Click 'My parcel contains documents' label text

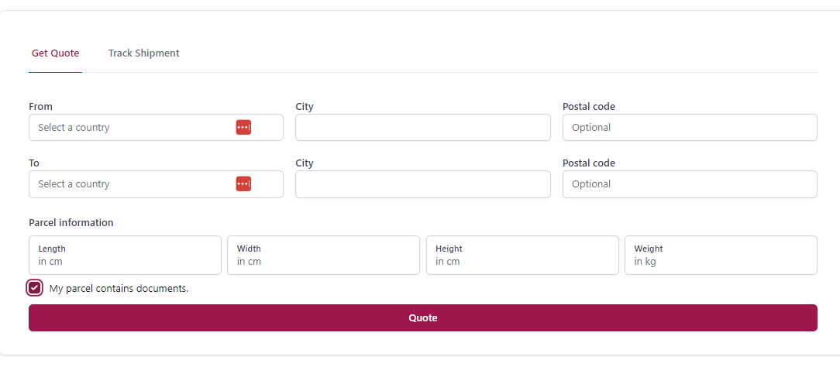click(x=119, y=288)
